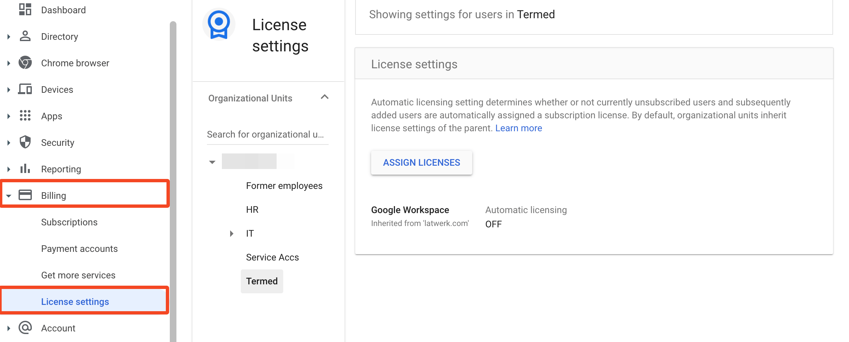Expand the Directory menu arrow
849x342 pixels.
tap(9, 36)
